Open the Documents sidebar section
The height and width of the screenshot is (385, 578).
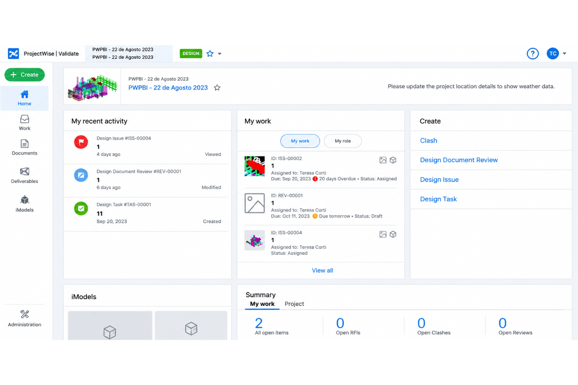click(24, 147)
